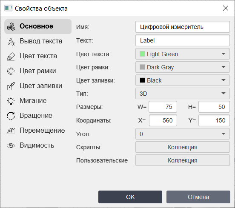Click the Имя name input field
Image resolution: width=235 pixels, height=208 pixels.
(183, 27)
